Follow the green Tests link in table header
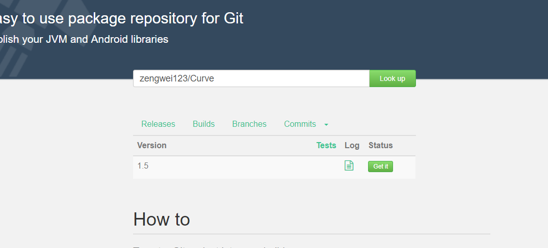Viewport: 548px width, 248px height. click(x=326, y=146)
